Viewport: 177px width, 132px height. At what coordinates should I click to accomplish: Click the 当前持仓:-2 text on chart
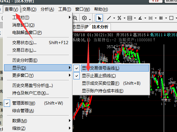[x=105, y=40]
